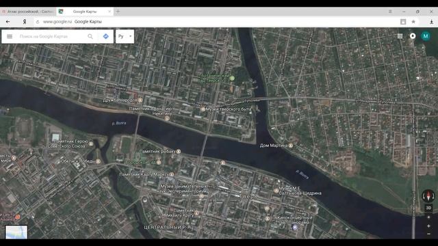438x246 pixels.
Task: Zoom in with the plus button
Action: point(428,226)
